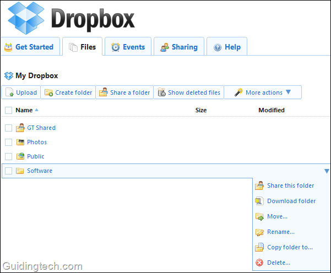Choose Share this folder from menu
The width and height of the screenshot is (331, 273).
(x=290, y=185)
